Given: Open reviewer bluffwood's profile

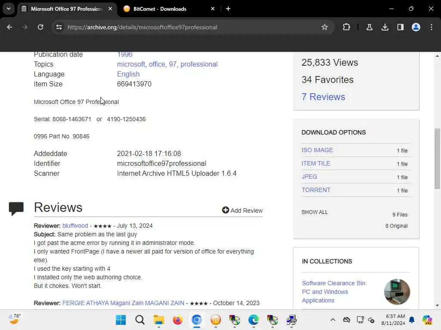Looking at the screenshot, I should coord(75,226).
